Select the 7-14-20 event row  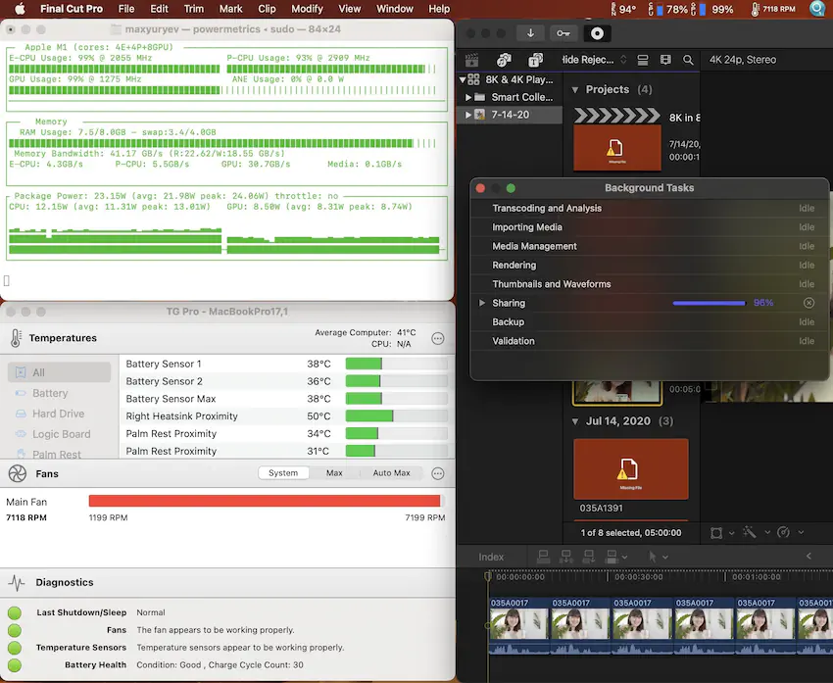510,115
